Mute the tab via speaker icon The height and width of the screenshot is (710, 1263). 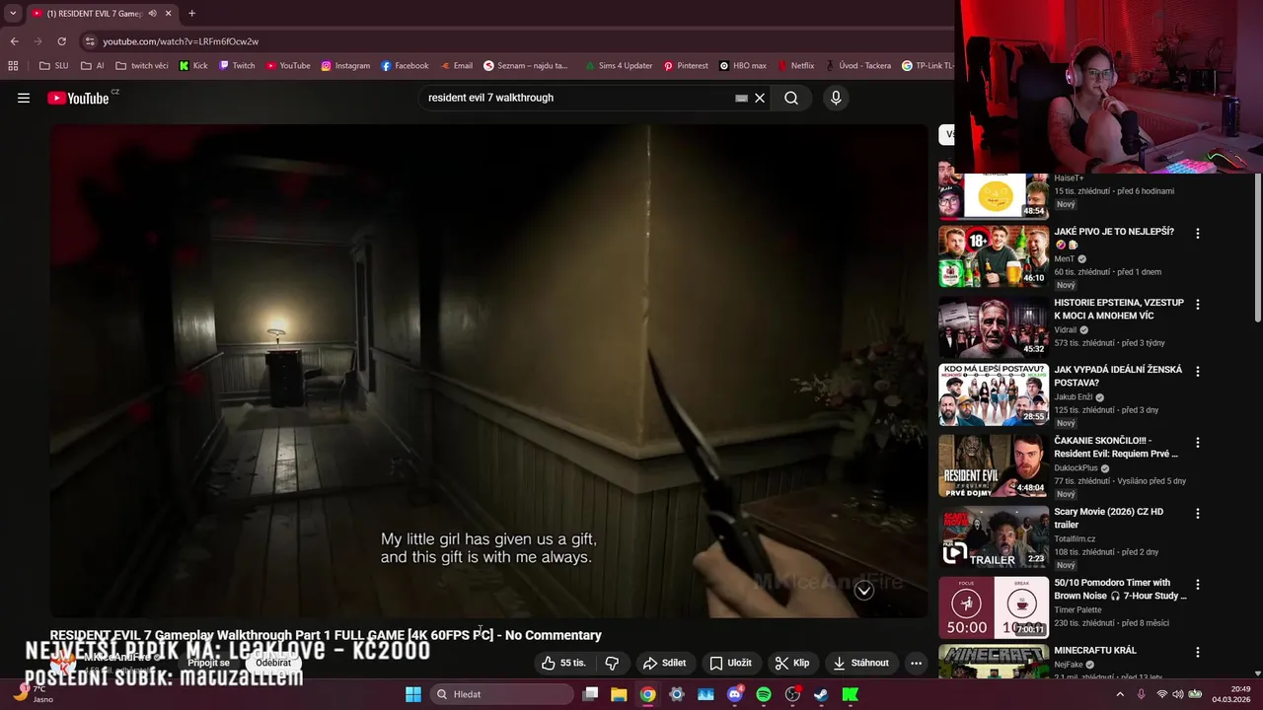coord(152,14)
